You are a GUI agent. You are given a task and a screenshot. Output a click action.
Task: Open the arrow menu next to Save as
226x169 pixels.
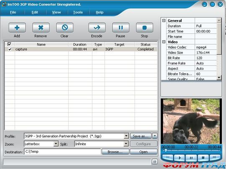tap(155, 136)
